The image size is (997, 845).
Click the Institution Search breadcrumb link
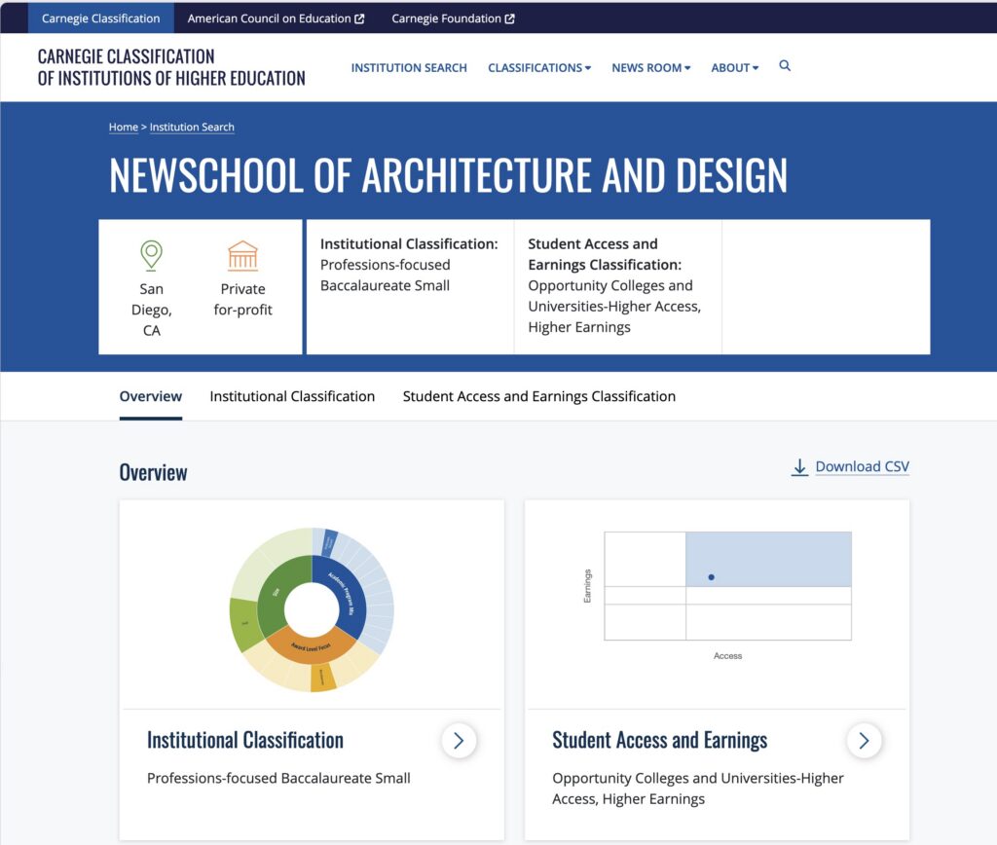(x=192, y=127)
